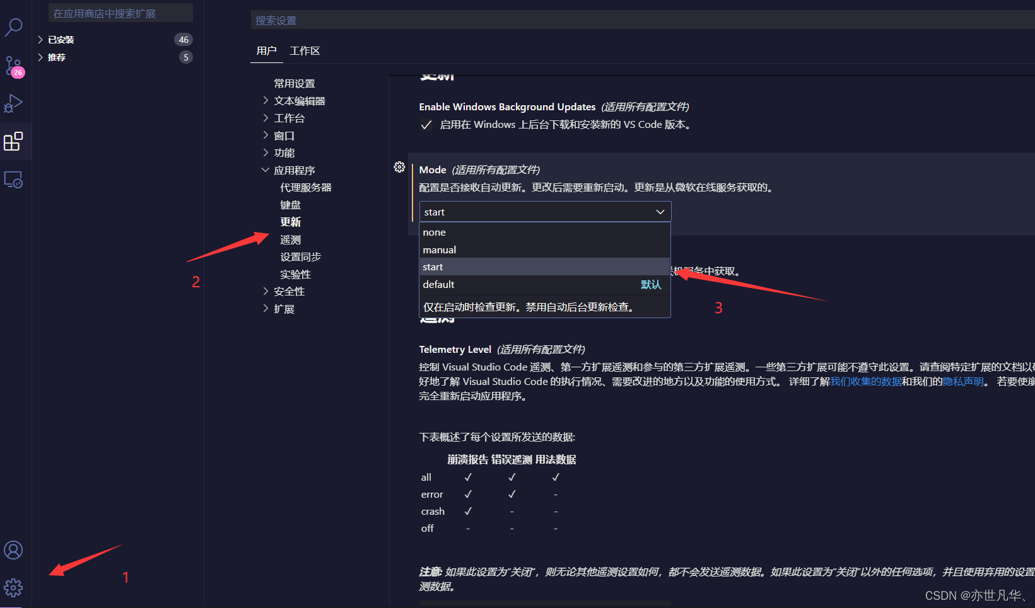This screenshot has height=608, width=1035.
Task: Choose 'manual' in the Mode dropdown list
Action: click(x=545, y=250)
